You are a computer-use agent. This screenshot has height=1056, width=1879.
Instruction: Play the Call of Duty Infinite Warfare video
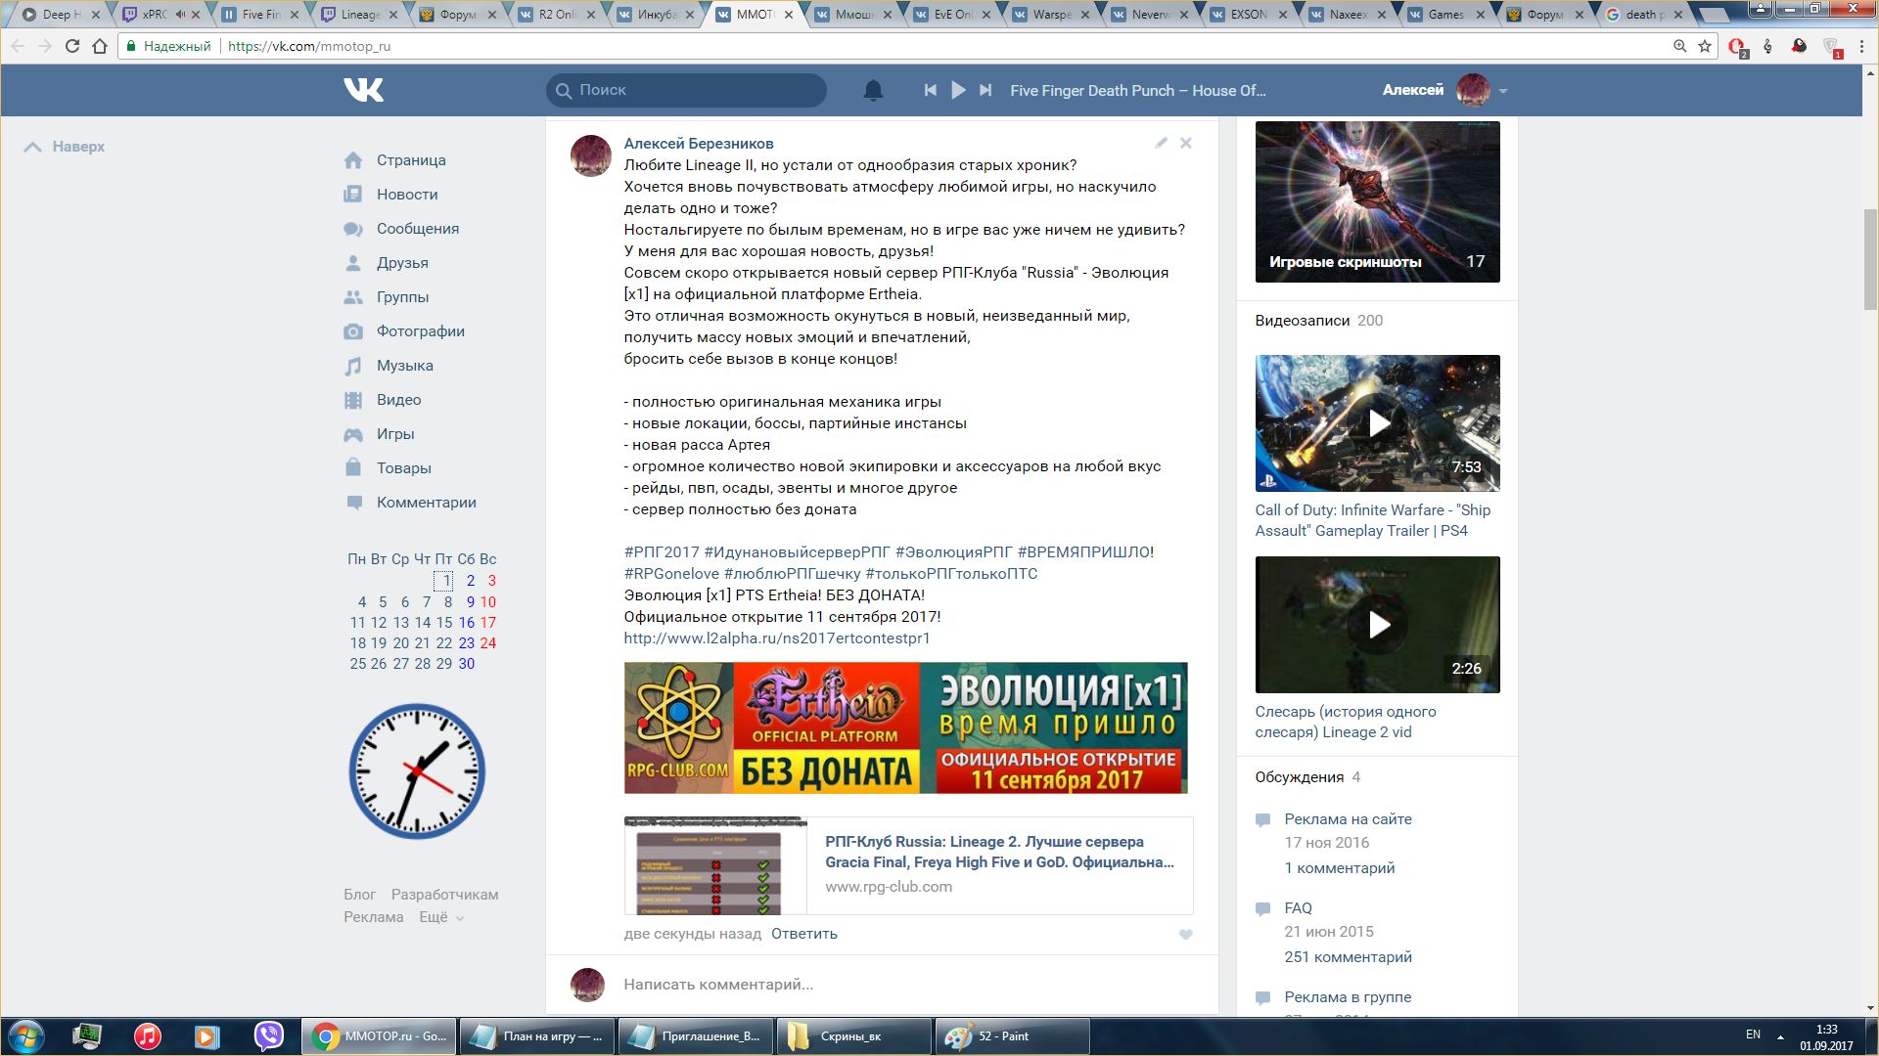pos(1377,423)
